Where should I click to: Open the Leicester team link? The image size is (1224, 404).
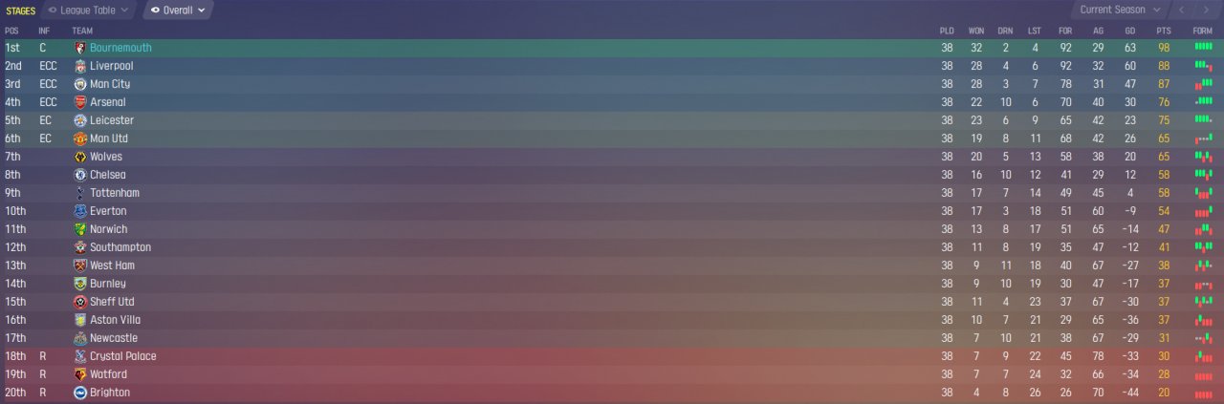pyautogui.click(x=112, y=120)
